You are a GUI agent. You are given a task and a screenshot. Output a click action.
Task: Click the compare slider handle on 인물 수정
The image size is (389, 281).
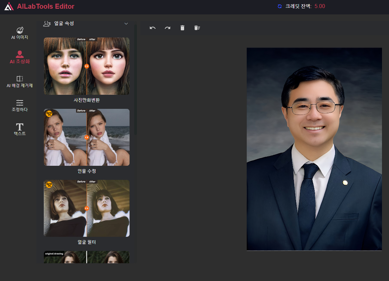click(87, 137)
